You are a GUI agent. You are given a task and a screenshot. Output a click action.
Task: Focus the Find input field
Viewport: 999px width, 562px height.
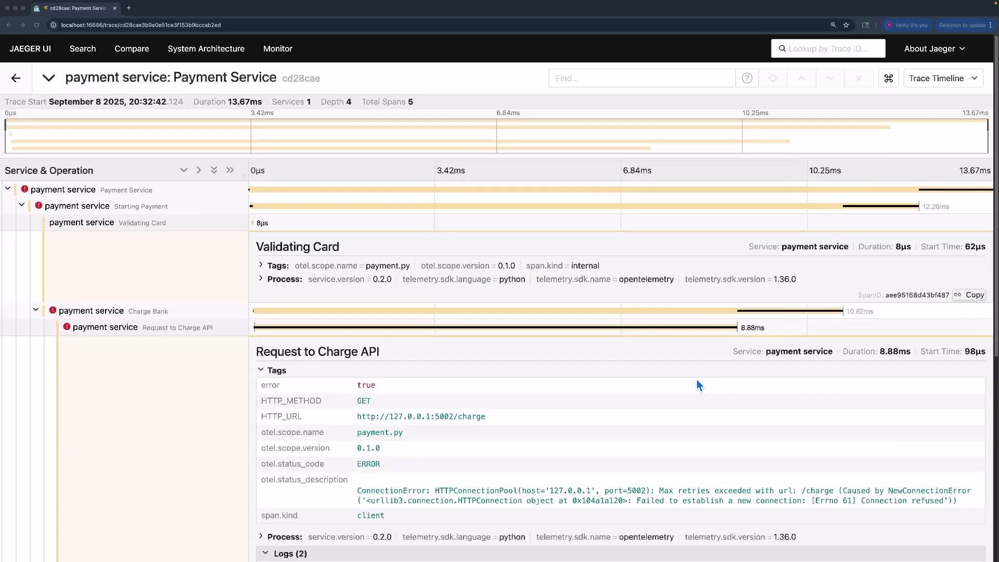(642, 78)
